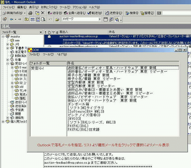Viewport: 191px width, 168px height.
Task: Open the アクション menu in Outlook
Action: [79, 7]
